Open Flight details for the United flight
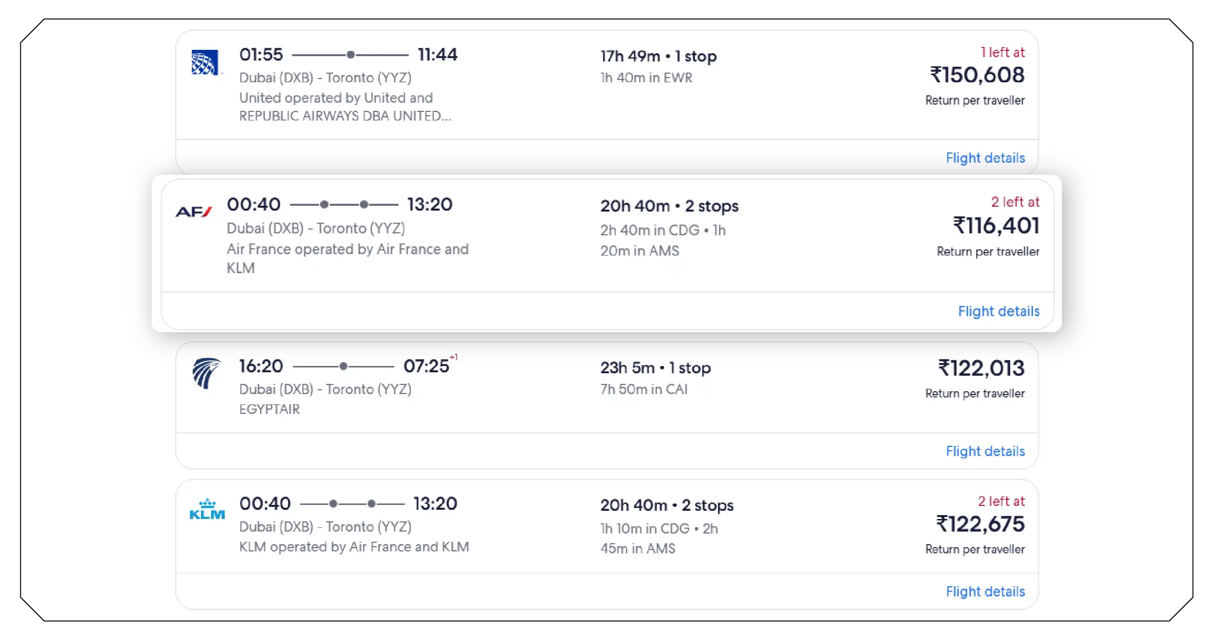The height and width of the screenshot is (640, 1214). click(x=985, y=158)
